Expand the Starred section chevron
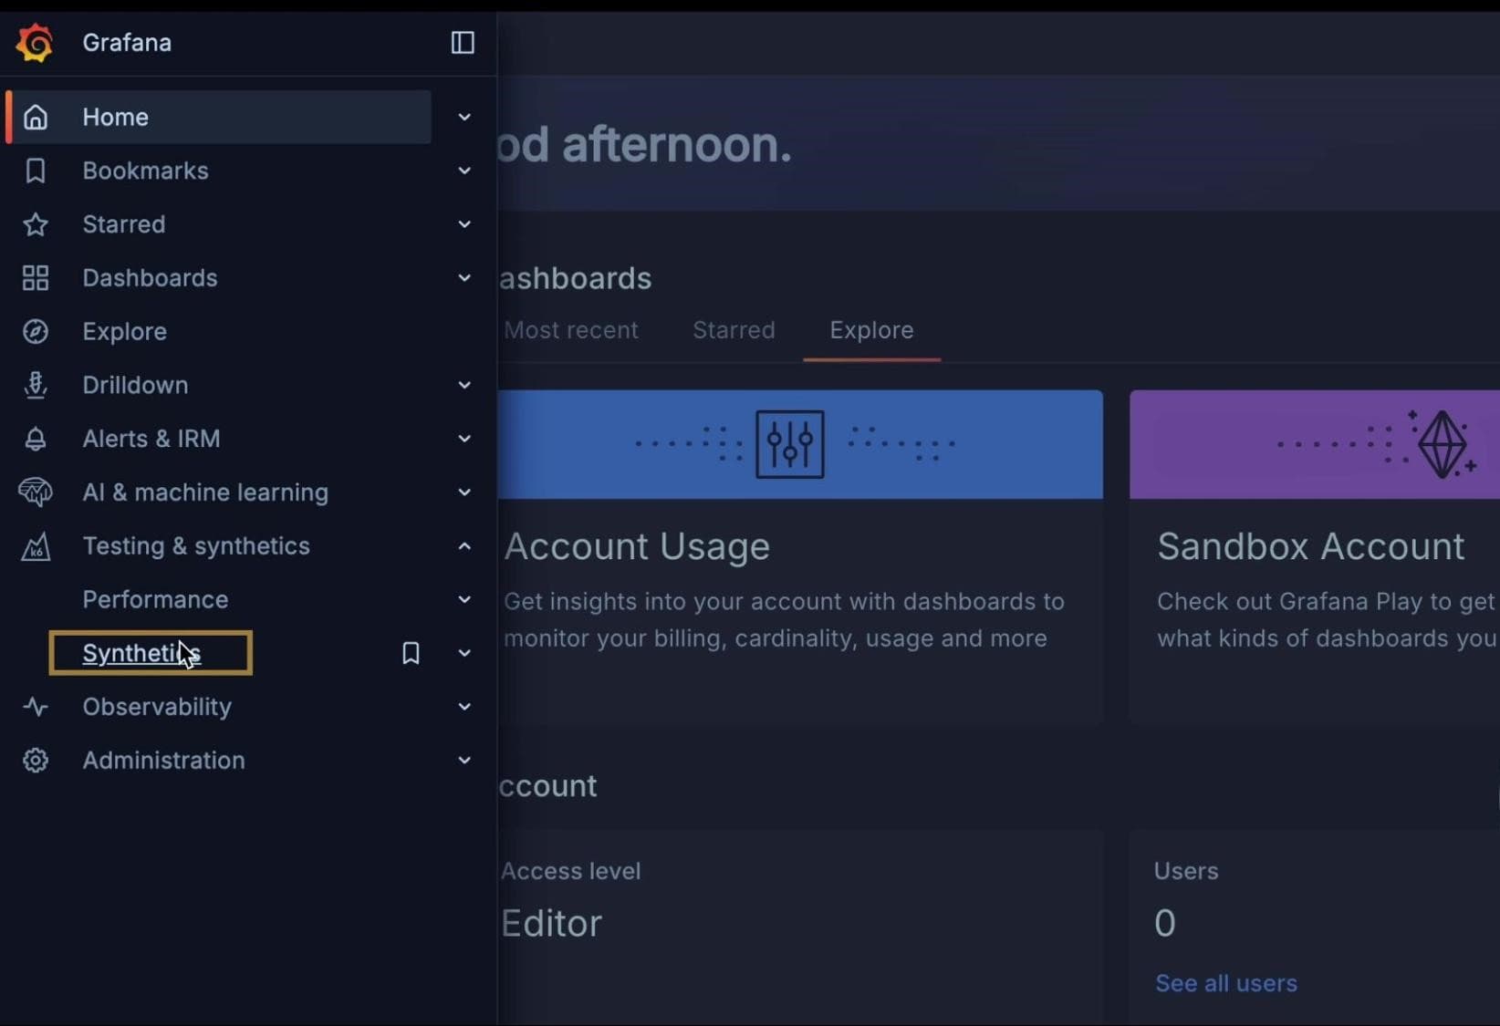1500x1026 pixels. pyautogui.click(x=464, y=224)
